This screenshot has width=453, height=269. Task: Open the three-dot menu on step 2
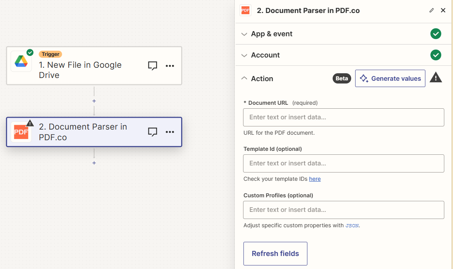click(170, 132)
